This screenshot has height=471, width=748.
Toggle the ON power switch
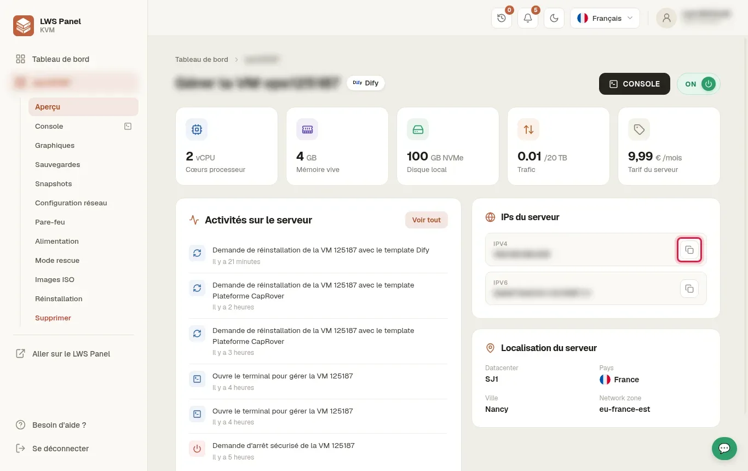coord(699,84)
